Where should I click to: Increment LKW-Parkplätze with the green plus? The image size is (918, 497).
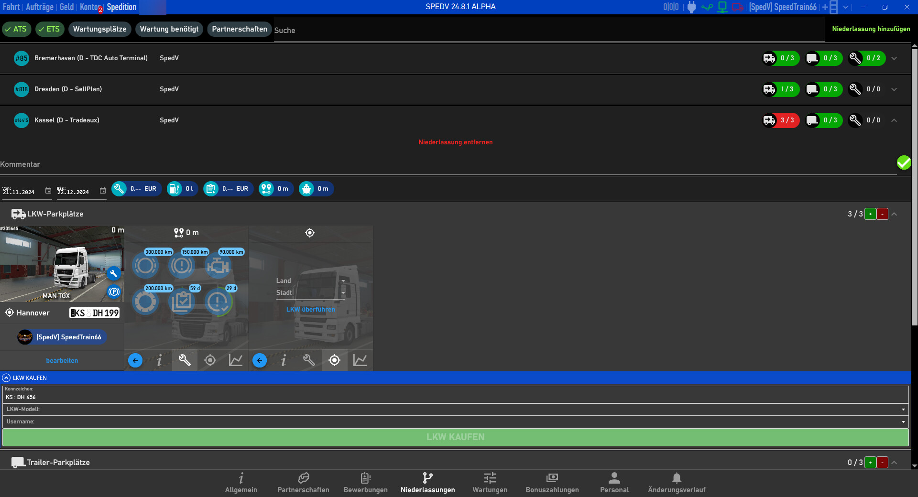pyautogui.click(x=871, y=214)
